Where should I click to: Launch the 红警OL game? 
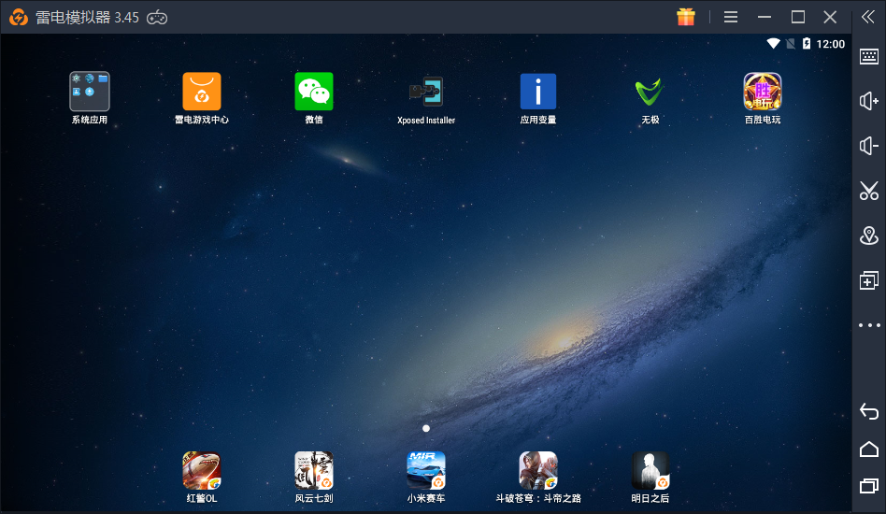point(202,470)
